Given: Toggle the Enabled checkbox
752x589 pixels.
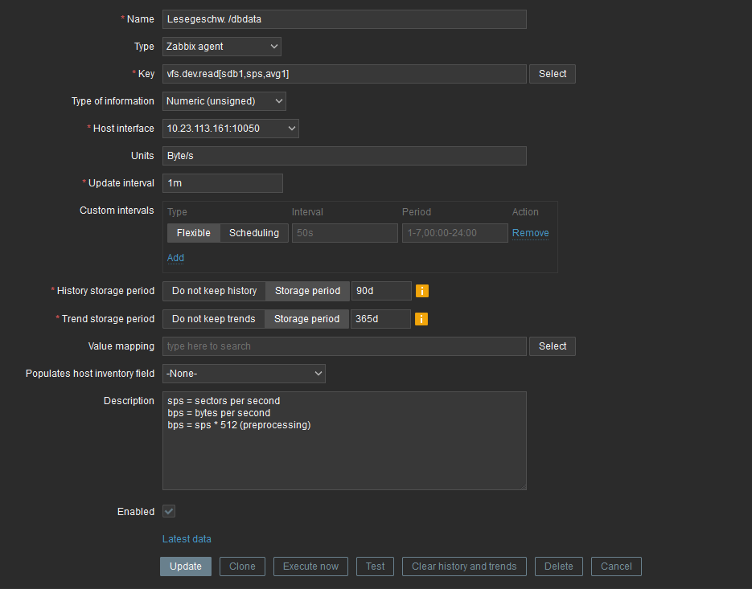Looking at the screenshot, I should tap(169, 511).
